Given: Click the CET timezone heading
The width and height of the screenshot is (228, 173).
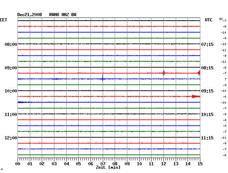Looking at the screenshot, I should click(4, 20).
